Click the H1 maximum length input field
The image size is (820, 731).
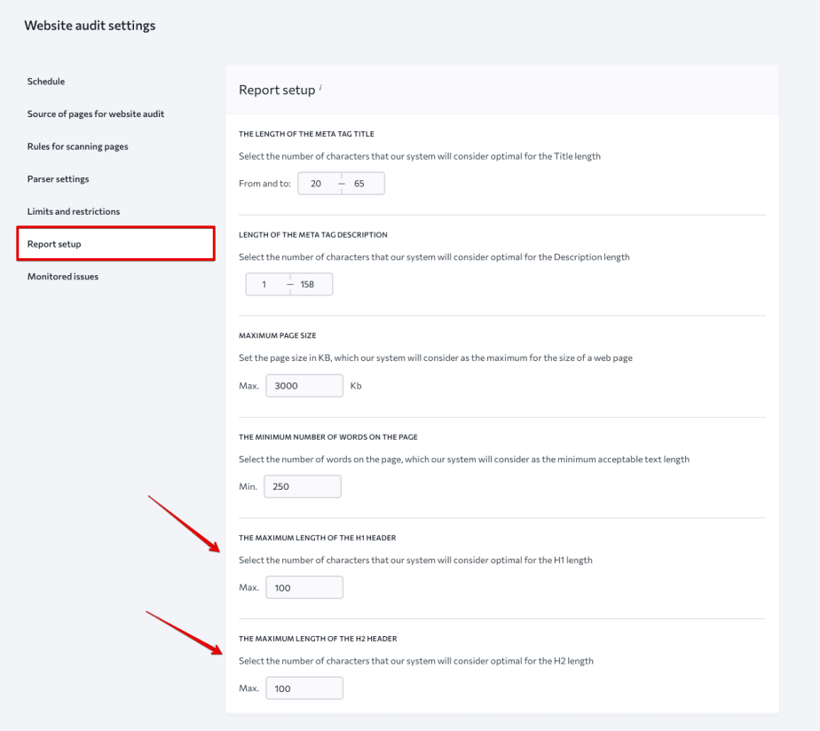304,586
